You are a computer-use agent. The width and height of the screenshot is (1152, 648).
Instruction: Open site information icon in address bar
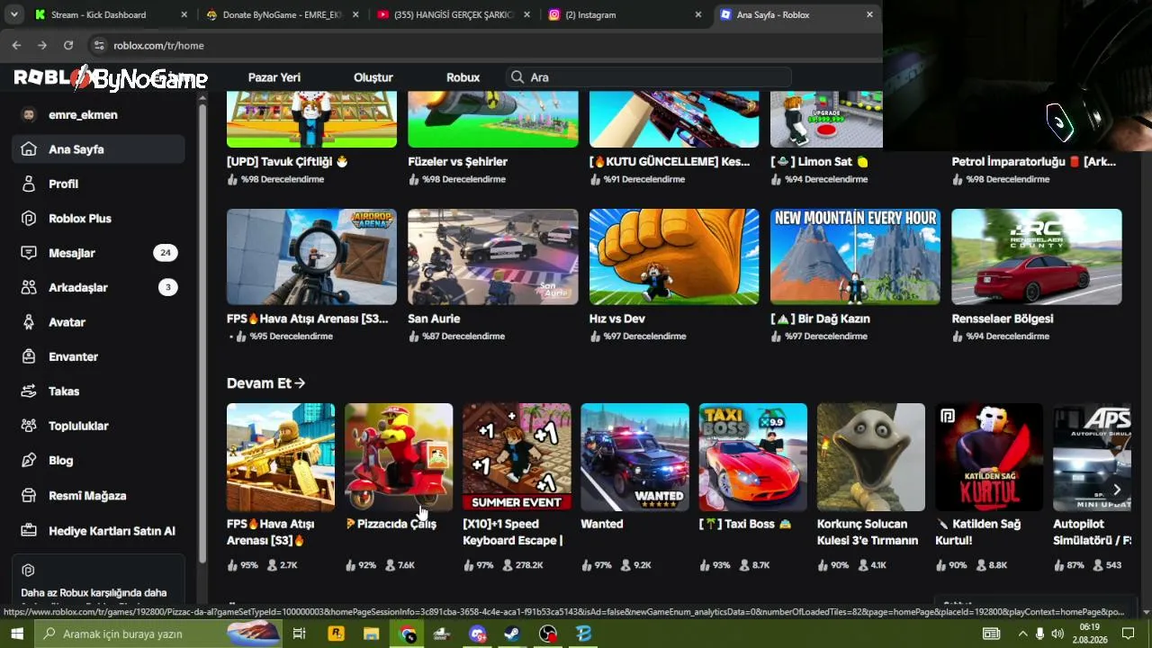(x=99, y=45)
